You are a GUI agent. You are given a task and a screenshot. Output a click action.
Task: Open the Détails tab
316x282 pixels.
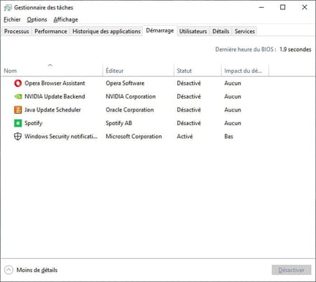[220, 32]
